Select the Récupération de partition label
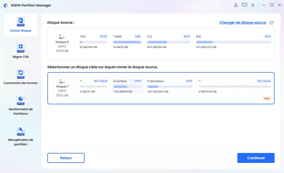This screenshot has width=284, height=173. [x=21, y=142]
